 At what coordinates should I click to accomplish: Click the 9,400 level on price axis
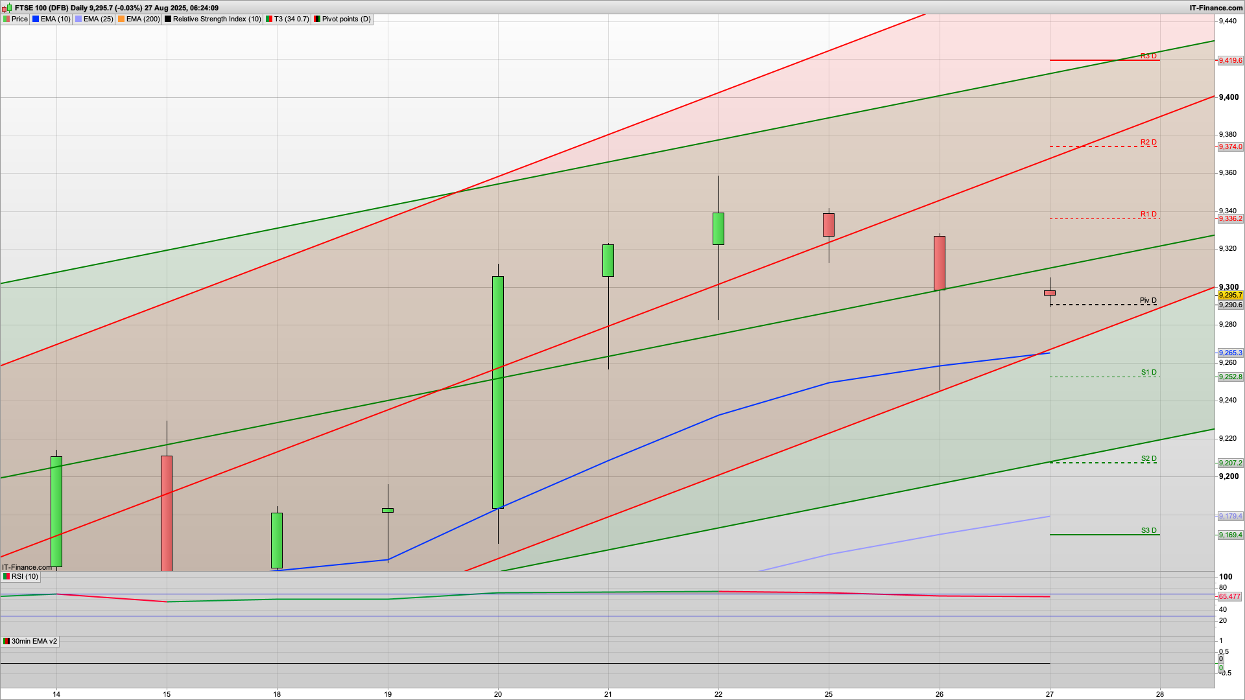tap(1229, 97)
